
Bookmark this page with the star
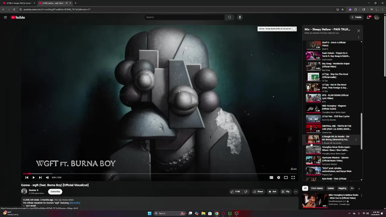[x=343, y=9]
